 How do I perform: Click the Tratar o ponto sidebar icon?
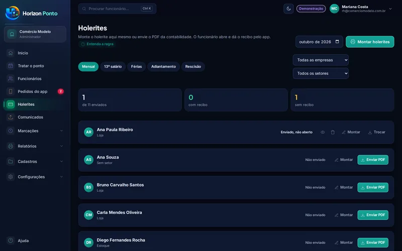11,66
